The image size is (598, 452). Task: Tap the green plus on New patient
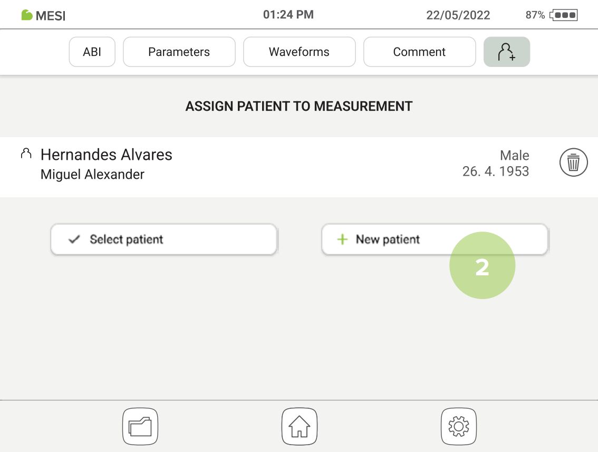click(342, 239)
